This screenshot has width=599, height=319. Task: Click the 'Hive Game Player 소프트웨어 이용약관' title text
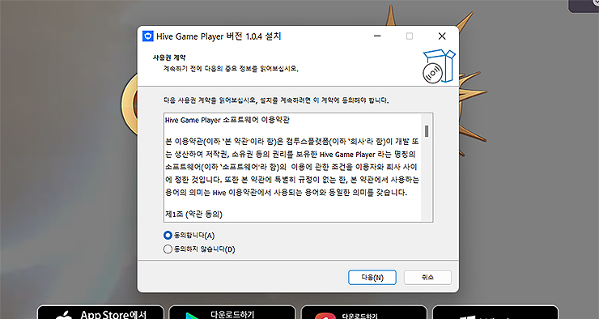click(227, 120)
